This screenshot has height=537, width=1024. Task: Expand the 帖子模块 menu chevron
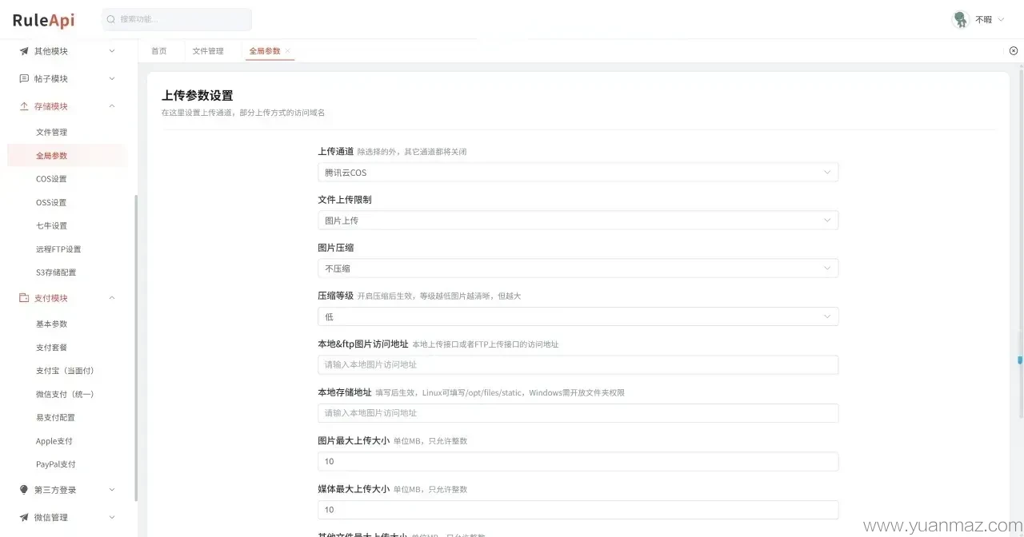click(x=112, y=78)
